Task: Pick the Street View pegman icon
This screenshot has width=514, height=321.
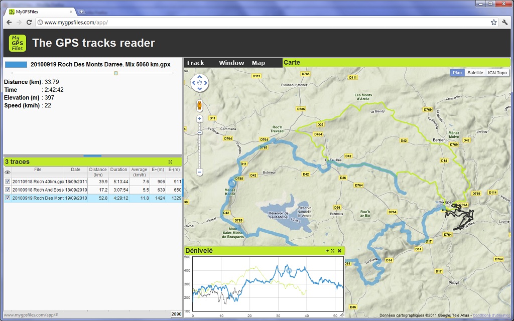Action: (199, 105)
